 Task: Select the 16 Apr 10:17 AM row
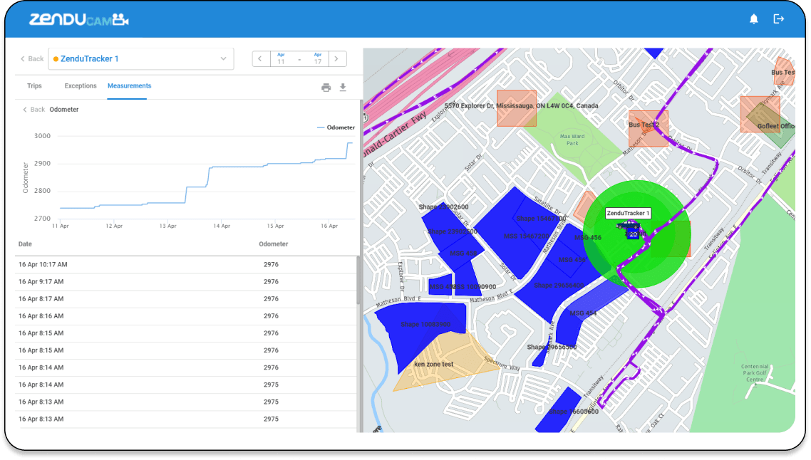pos(186,265)
